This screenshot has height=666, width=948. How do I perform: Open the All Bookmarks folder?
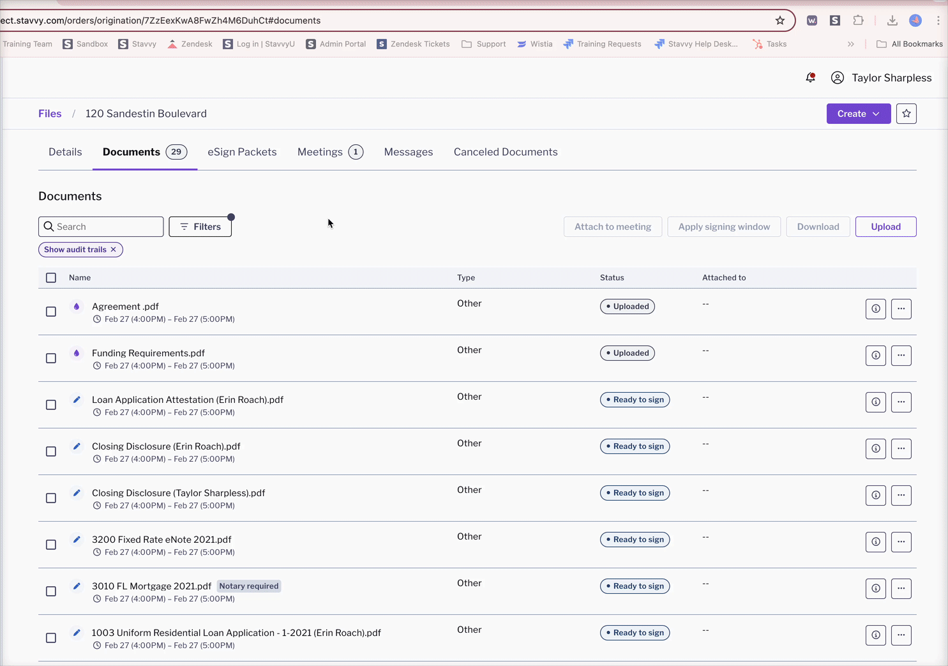[910, 44]
